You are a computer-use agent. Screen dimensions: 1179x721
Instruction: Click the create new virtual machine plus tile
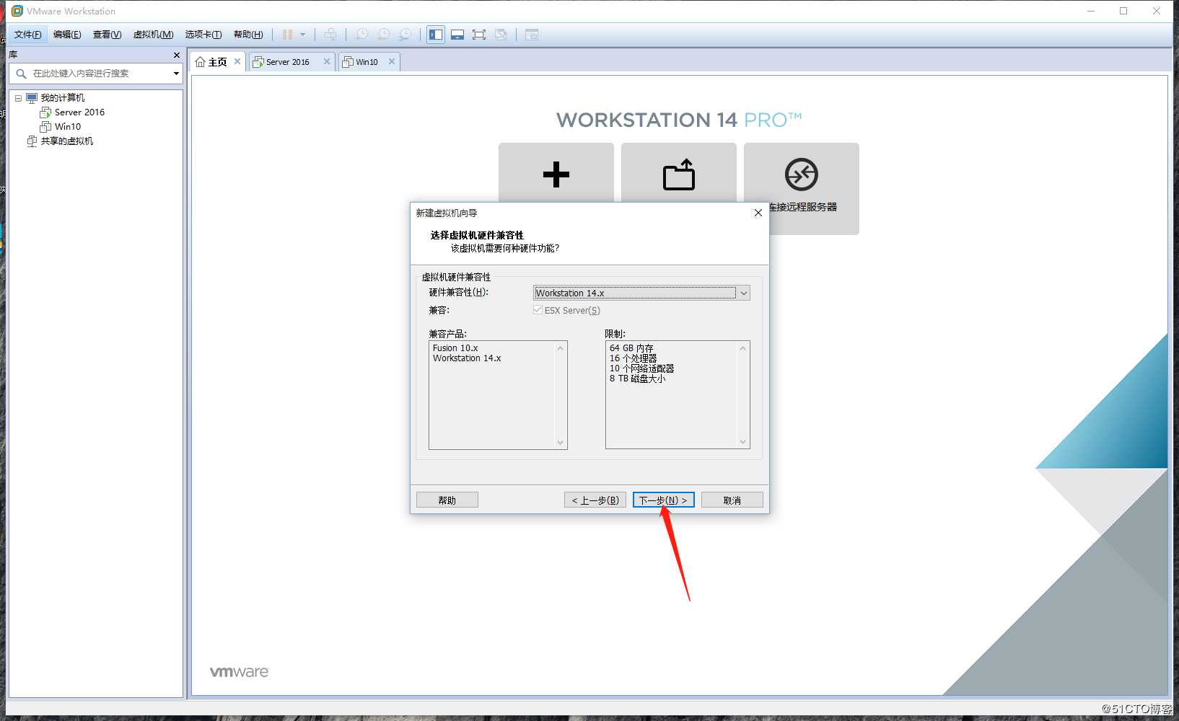tap(556, 174)
